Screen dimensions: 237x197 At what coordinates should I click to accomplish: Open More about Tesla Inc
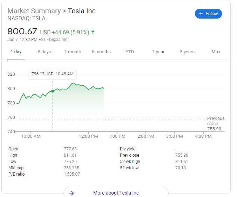pyautogui.click(x=116, y=193)
